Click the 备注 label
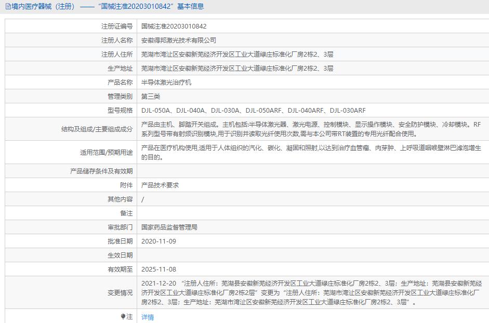489x323 pixels. pos(126,213)
